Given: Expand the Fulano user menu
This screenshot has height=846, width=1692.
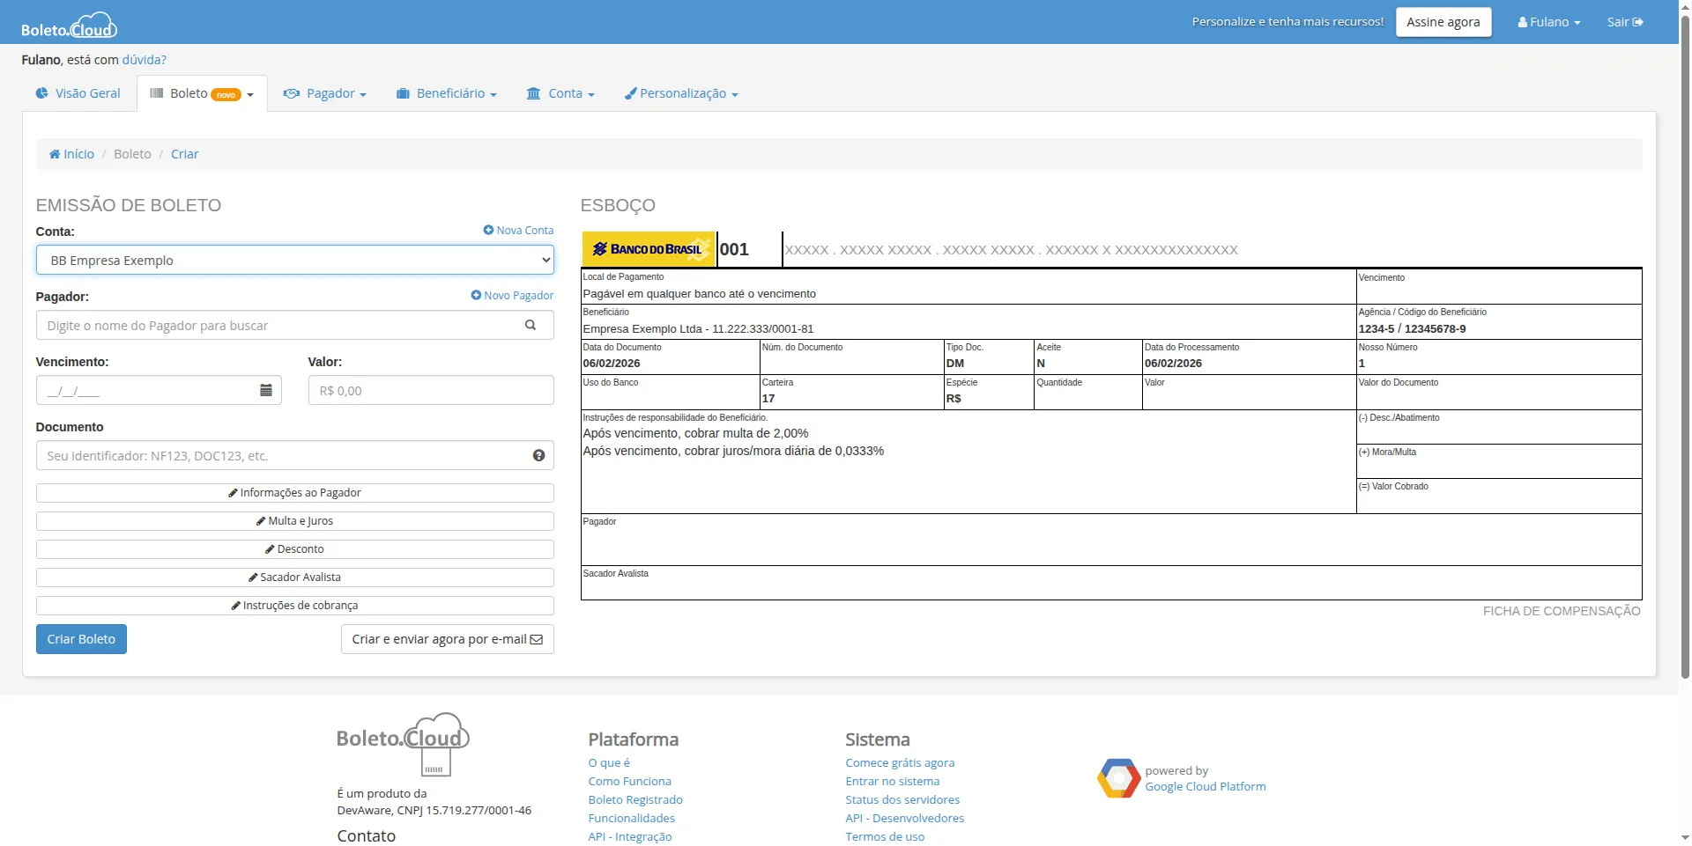Looking at the screenshot, I should click(x=1548, y=22).
